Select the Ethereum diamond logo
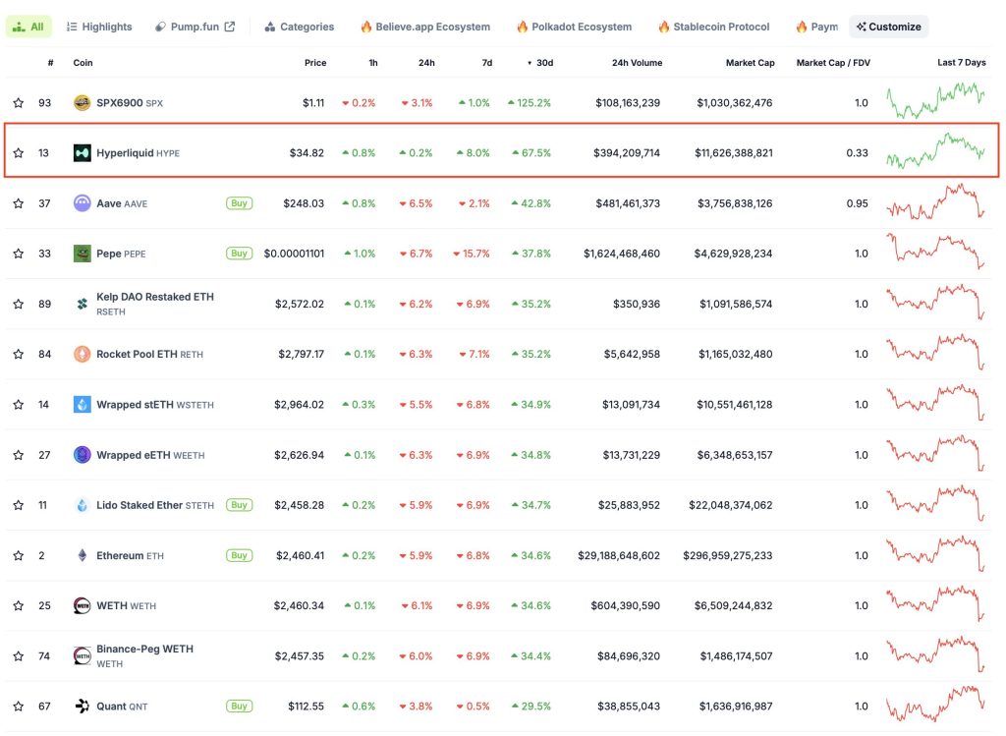 coord(83,556)
